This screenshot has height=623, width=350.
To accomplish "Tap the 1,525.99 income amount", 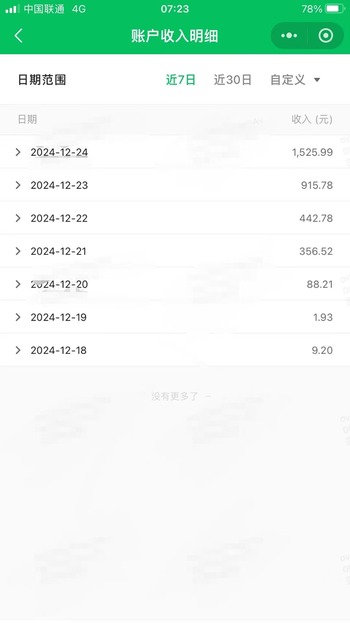I will pyautogui.click(x=312, y=152).
